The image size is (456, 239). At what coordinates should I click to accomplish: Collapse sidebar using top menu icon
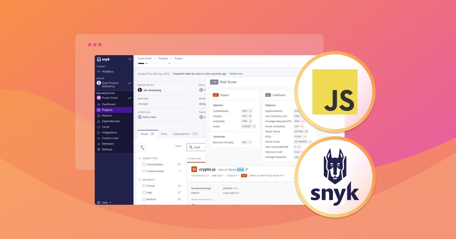pos(130,59)
